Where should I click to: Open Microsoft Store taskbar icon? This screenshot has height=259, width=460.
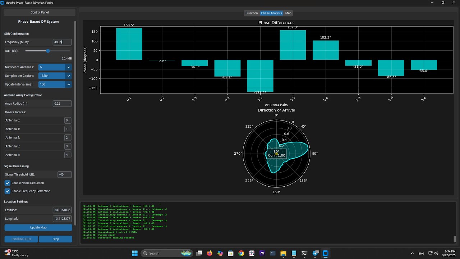click(x=231, y=253)
